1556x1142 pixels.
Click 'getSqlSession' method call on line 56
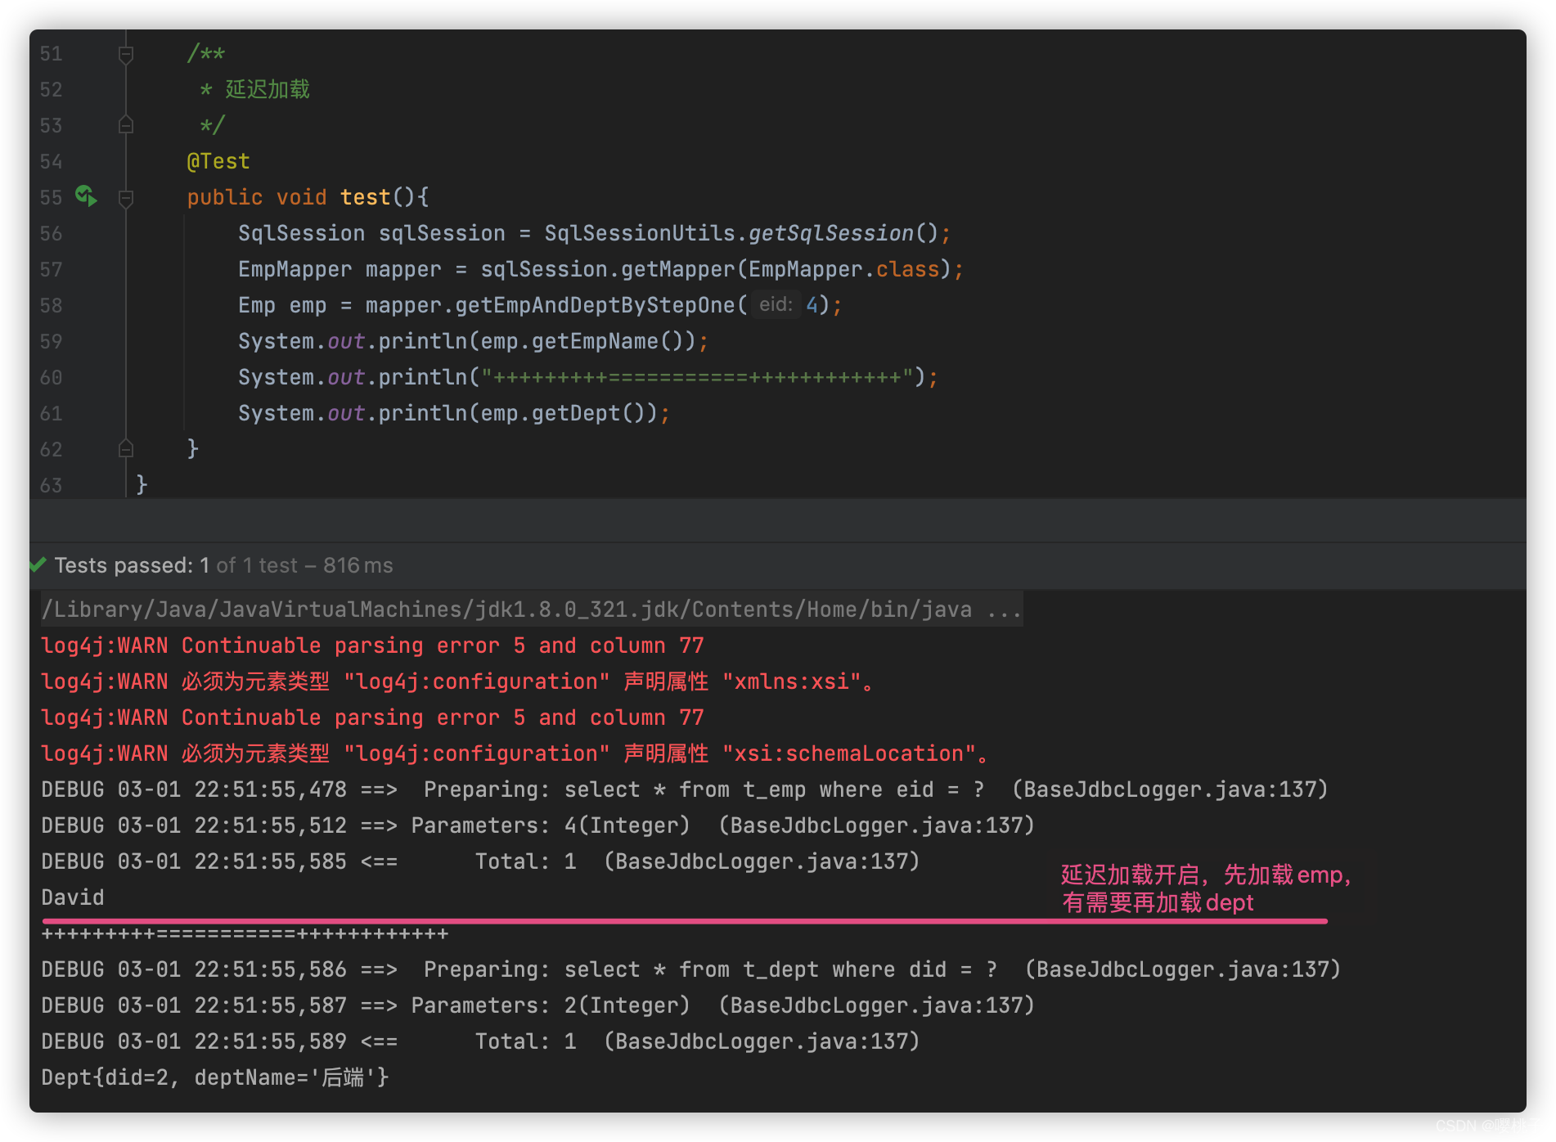831,234
